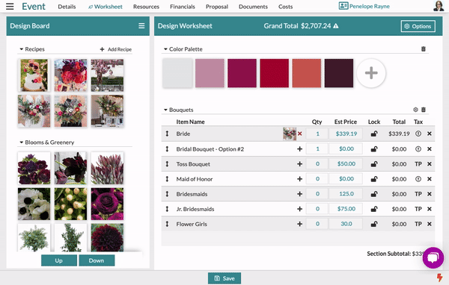449x285 pixels.
Task: Collapse the Blooms & Greenery section
Action: 21,142
